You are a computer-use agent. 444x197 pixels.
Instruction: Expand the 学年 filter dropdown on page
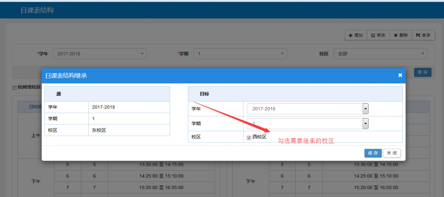point(100,54)
